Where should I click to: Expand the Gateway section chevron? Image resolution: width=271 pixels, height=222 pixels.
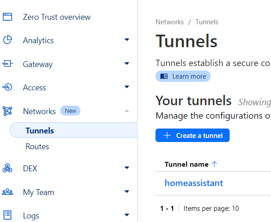coord(127,64)
